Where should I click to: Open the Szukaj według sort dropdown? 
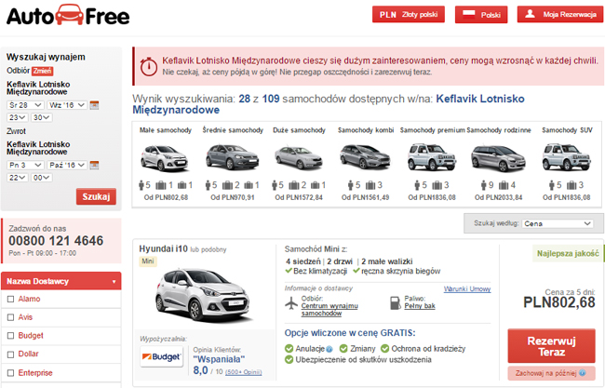click(x=558, y=223)
